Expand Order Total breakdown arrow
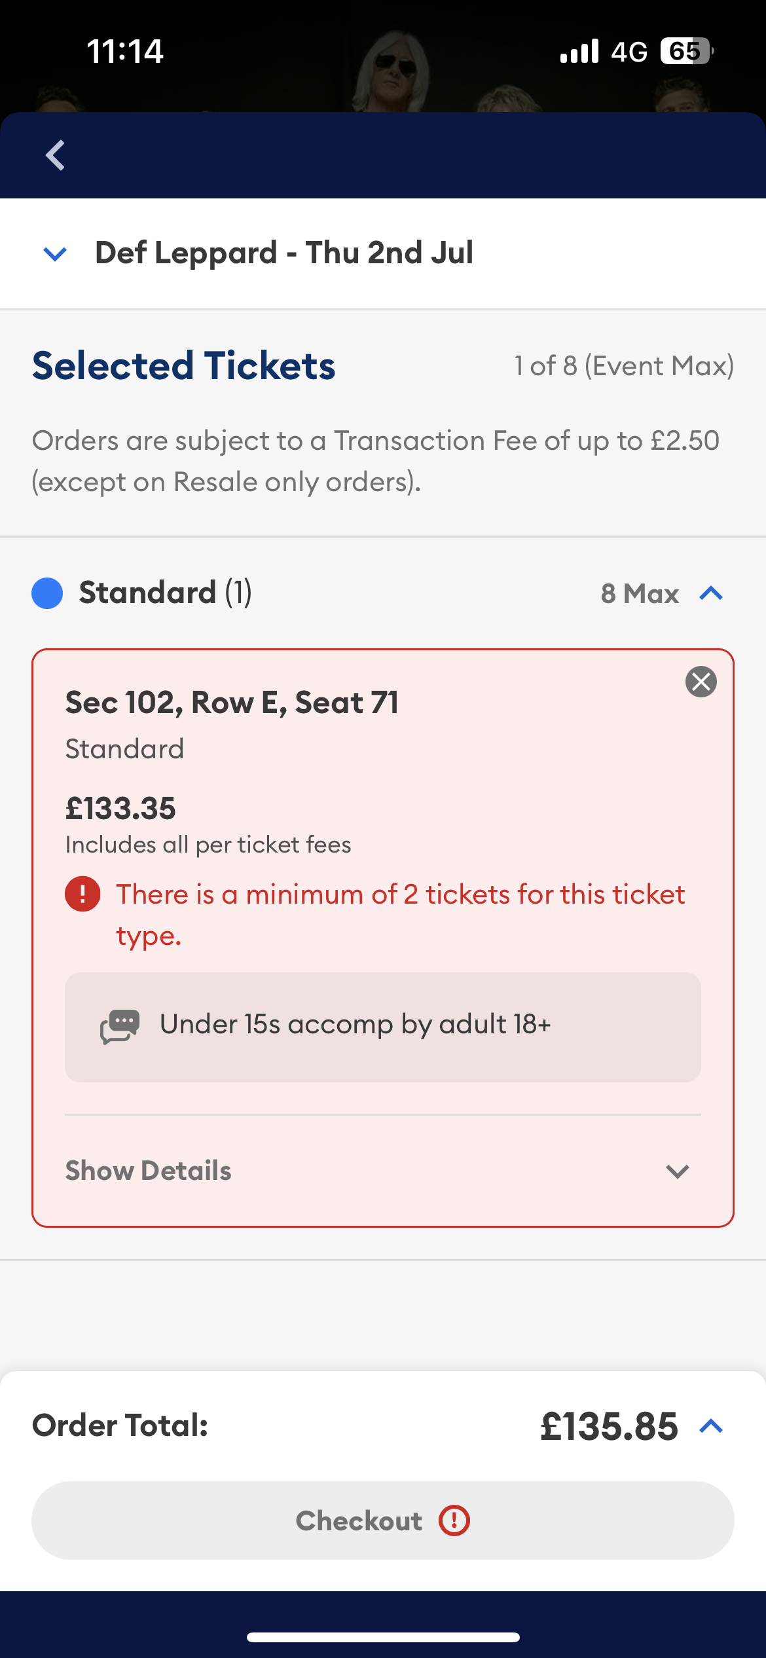Image resolution: width=766 pixels, height=1658 pixels. pyautogui.click(x=711, y=1426)
